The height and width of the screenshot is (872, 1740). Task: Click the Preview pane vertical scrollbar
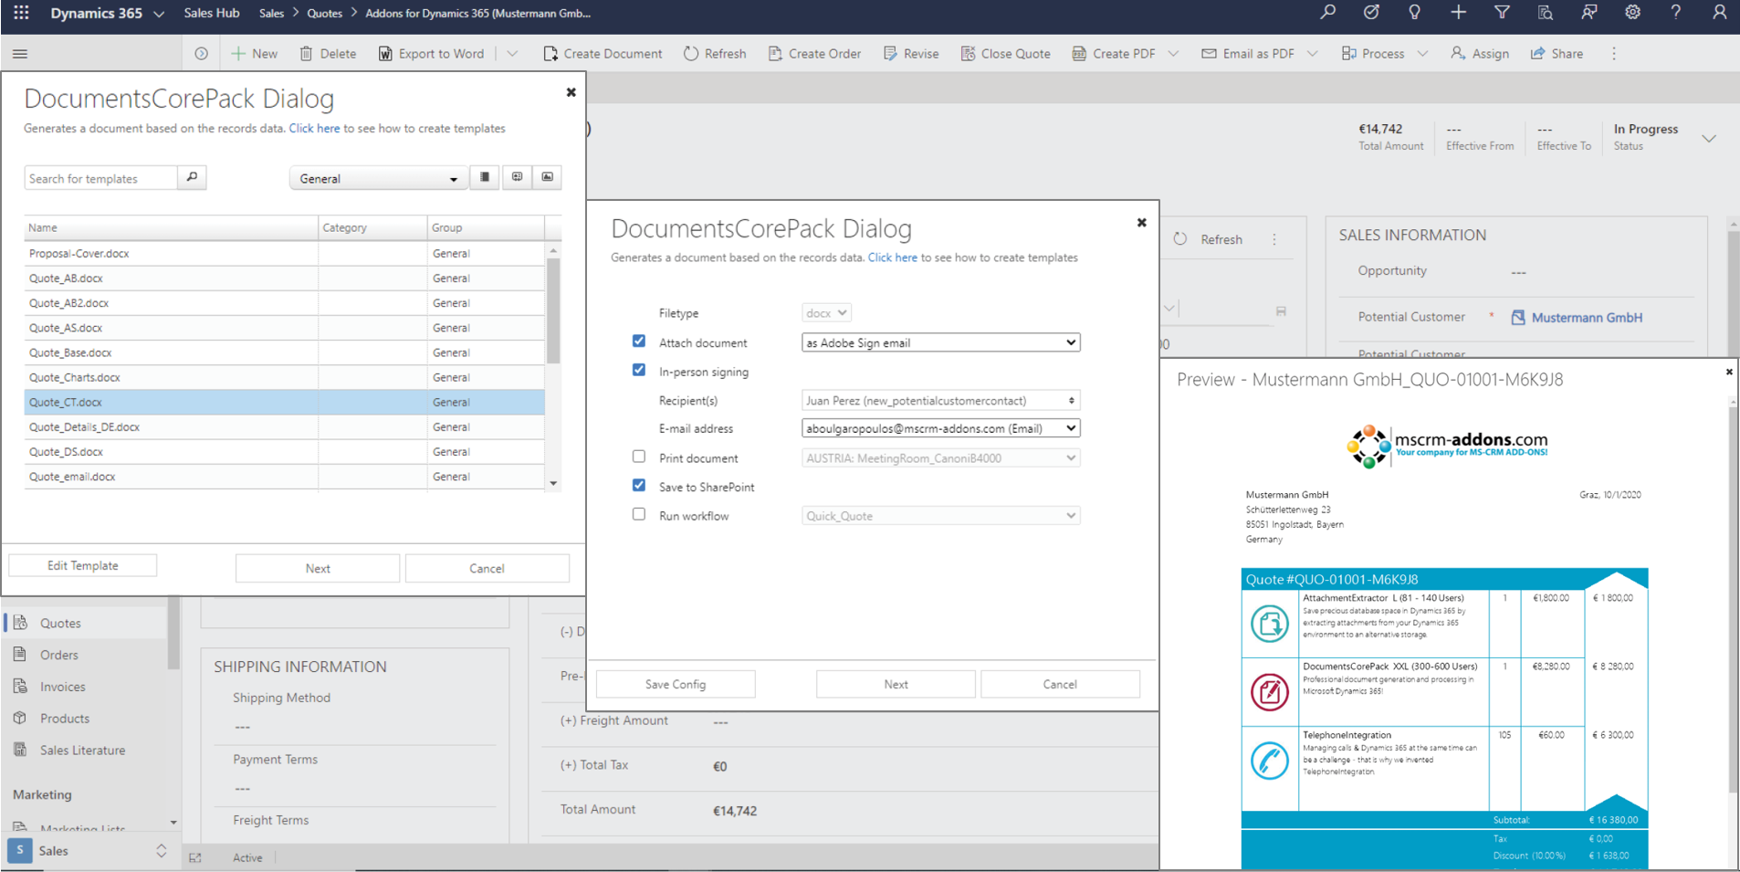tap(1733, 598)
